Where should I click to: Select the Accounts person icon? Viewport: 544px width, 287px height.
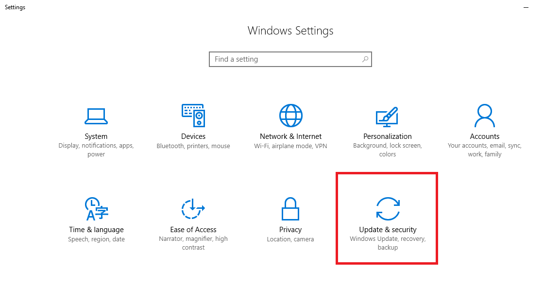coord(485,116)
